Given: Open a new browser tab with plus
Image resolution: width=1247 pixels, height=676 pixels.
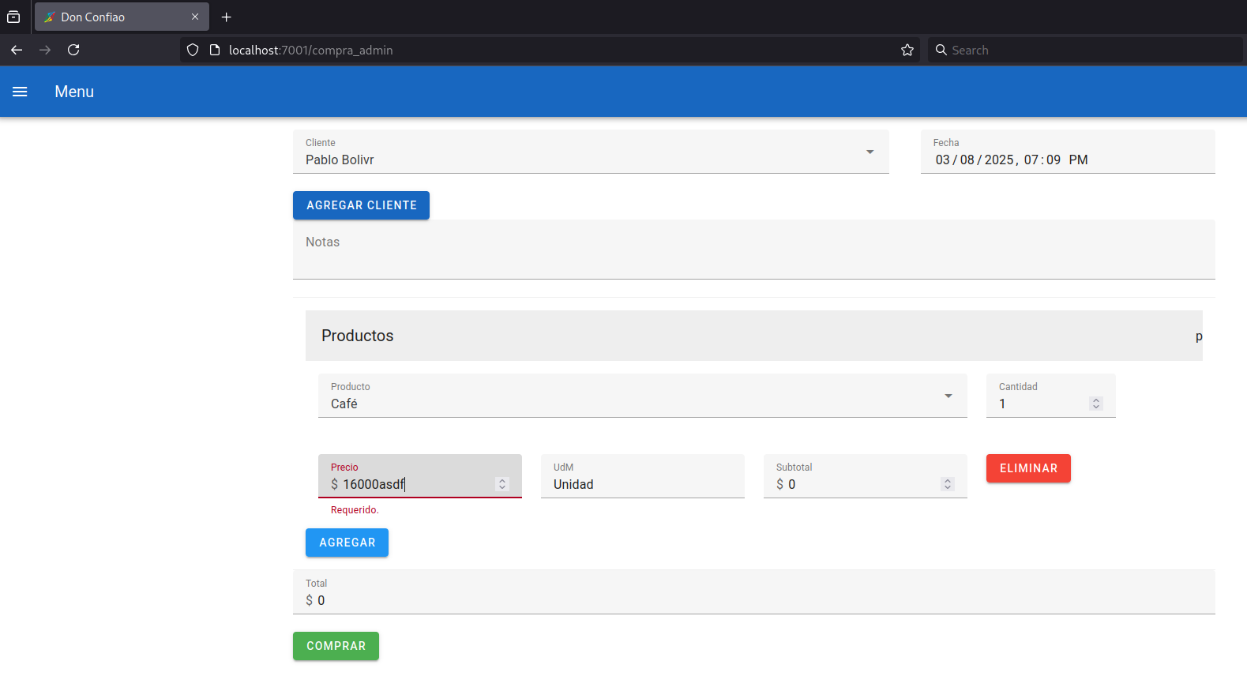Looking at the screenshot, I should [x=227, y=17].
